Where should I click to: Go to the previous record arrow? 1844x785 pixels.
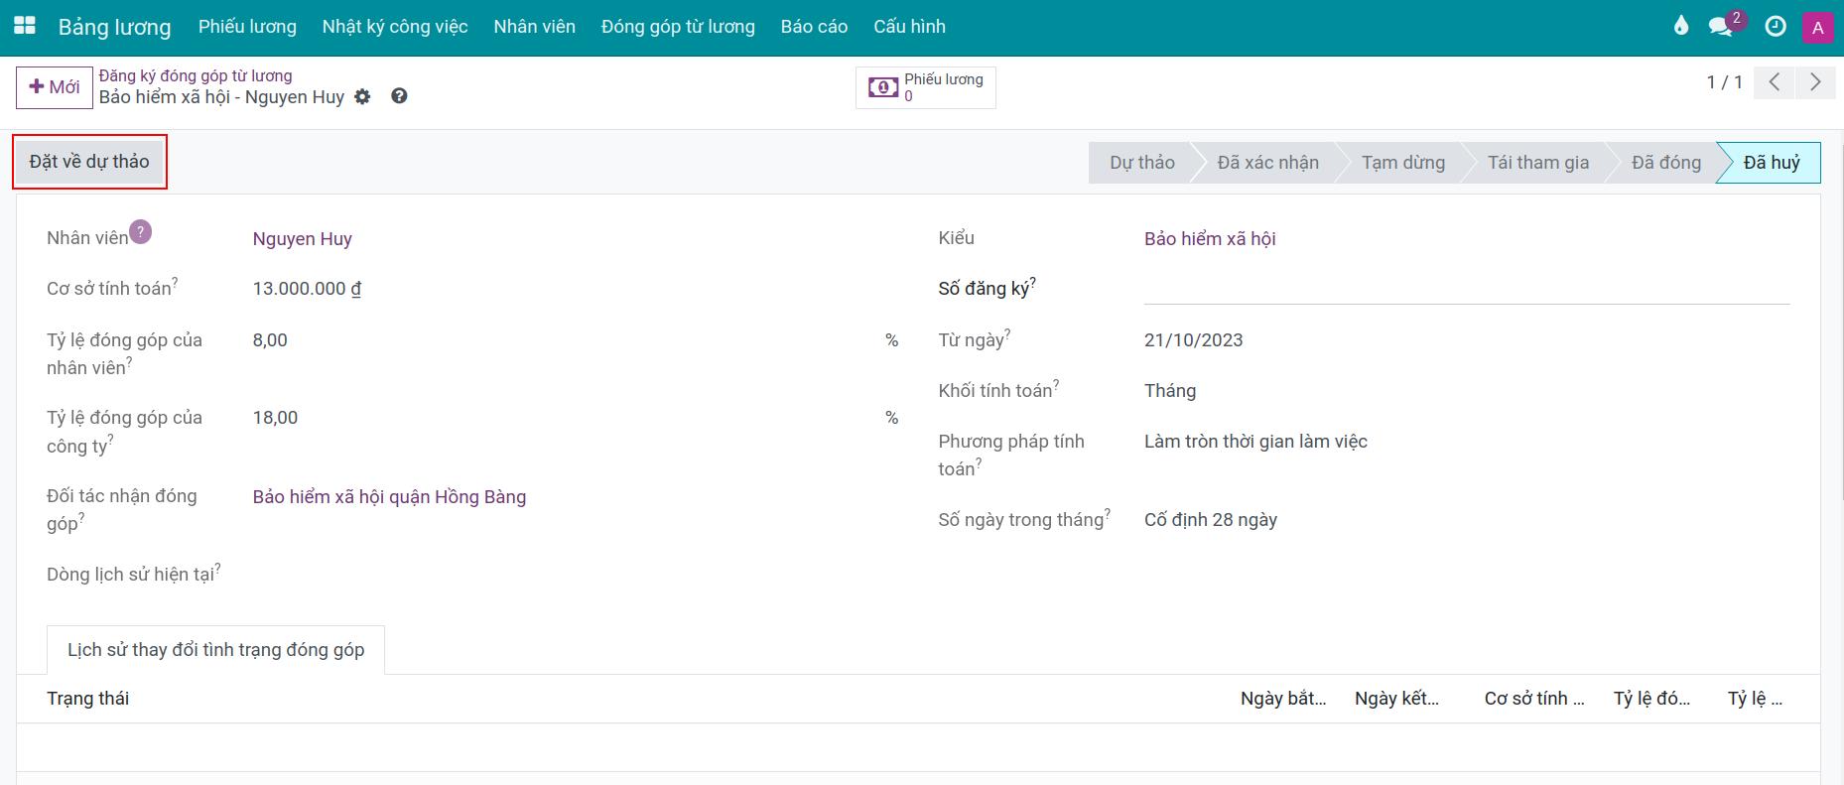(1775, 82)
